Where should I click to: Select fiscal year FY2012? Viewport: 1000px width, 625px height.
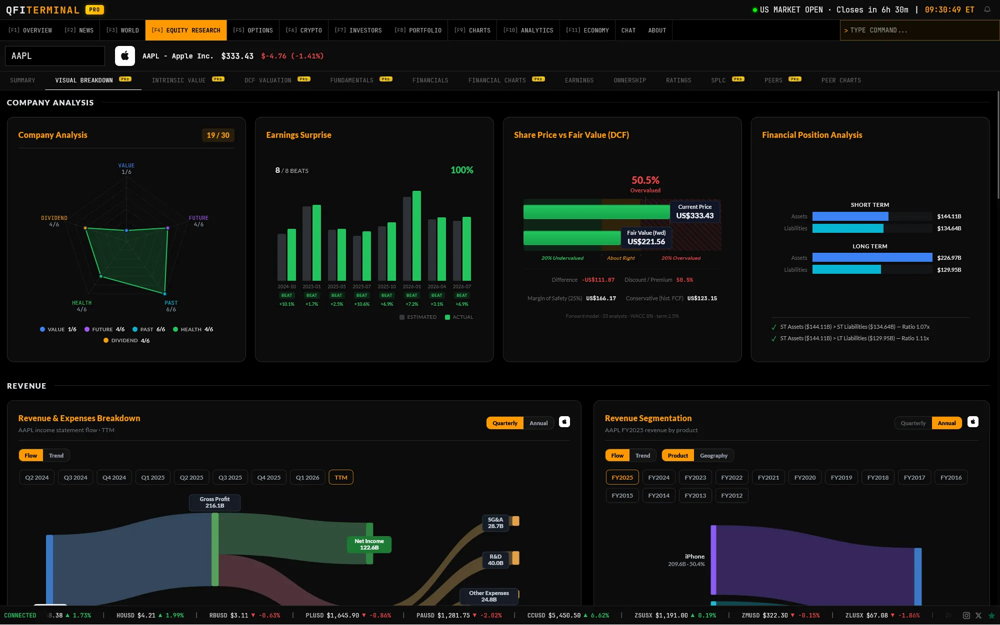(x=731, y=496)
